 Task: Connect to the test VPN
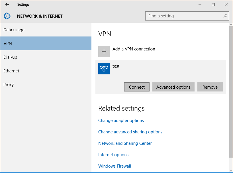pos(137,87)
